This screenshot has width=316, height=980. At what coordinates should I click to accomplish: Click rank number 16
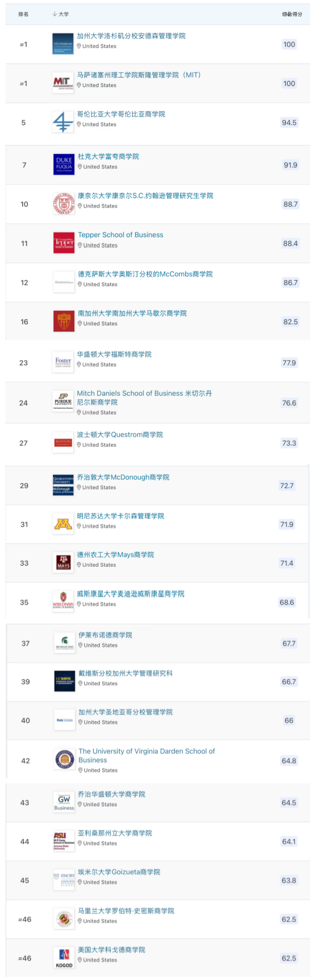[24, 322]
